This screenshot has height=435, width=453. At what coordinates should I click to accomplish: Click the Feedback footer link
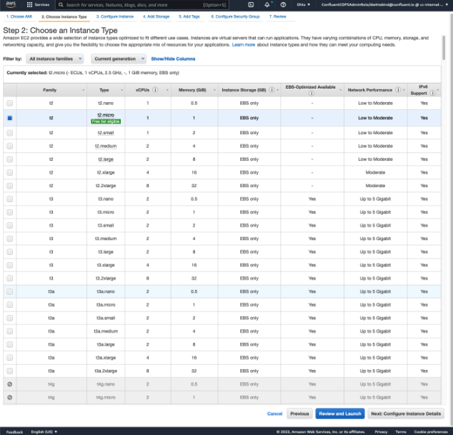click(x=14, y=432)
